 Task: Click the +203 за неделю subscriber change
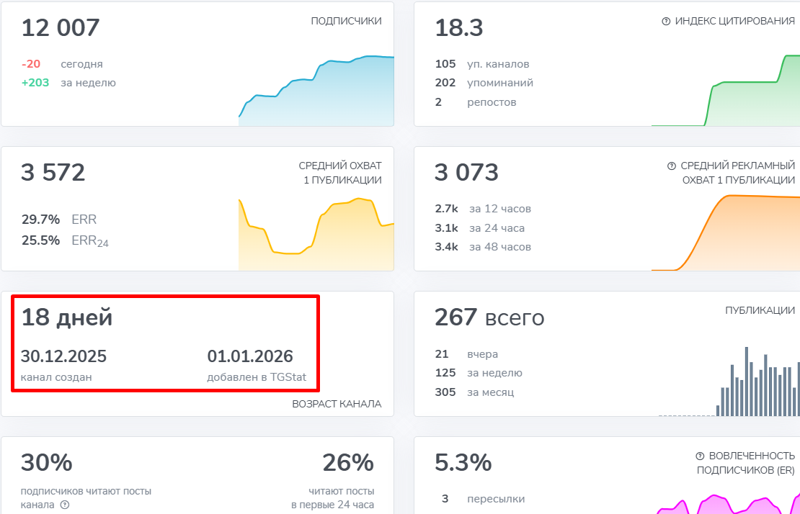click(68, 83)
